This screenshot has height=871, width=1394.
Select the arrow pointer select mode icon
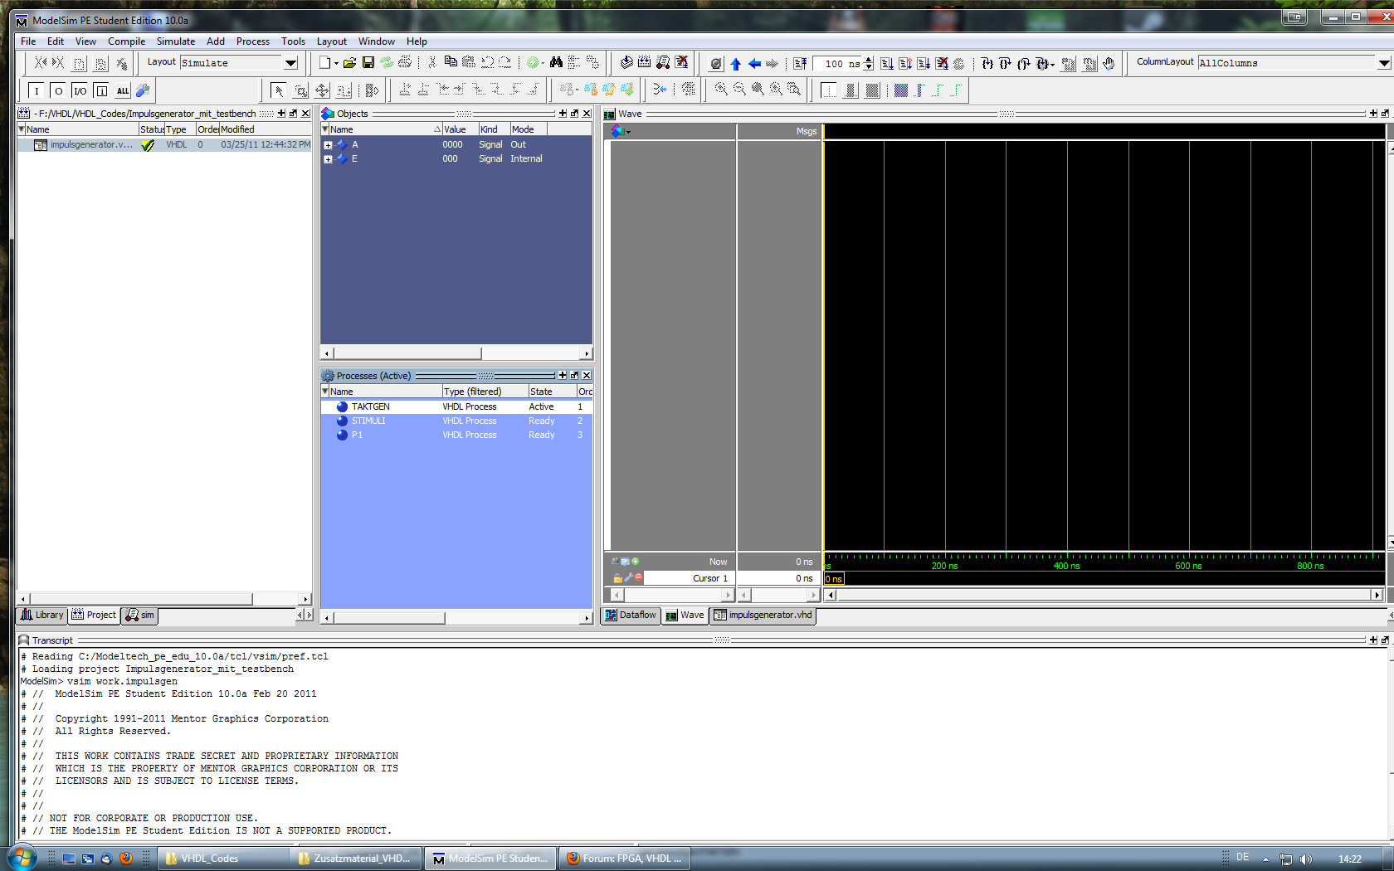click(279, 90)
